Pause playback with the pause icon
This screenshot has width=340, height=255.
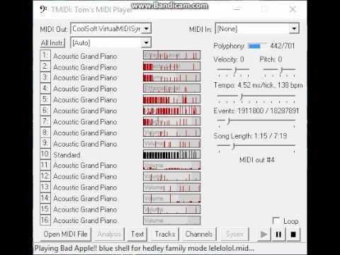coord(278,234)
